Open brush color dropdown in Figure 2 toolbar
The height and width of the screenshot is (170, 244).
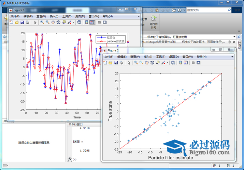pos(167,63)
